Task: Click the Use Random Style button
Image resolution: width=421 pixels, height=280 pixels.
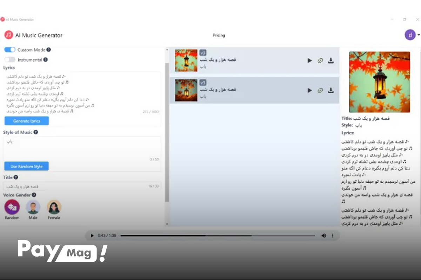Action: pyautogui.click(x=27, y=166)
